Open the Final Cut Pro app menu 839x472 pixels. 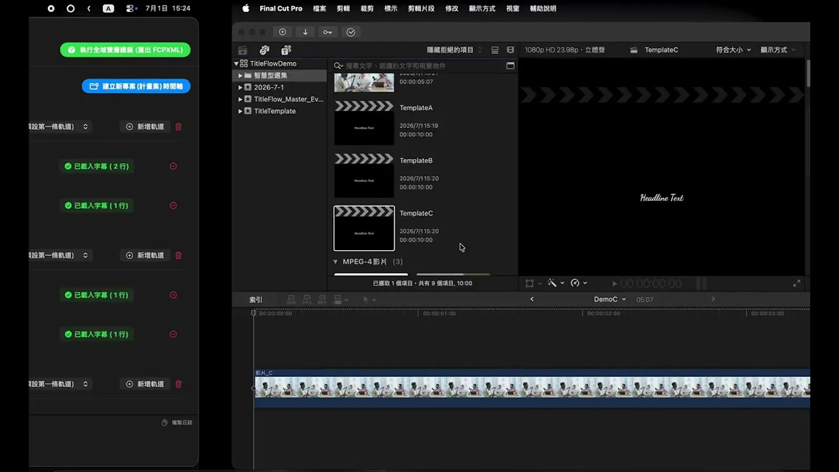[x=281, y=8]
